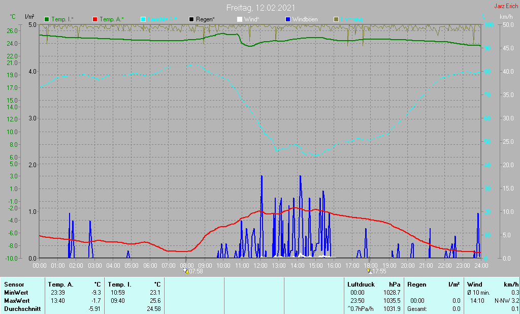Viewport: 520px width, 314px height.
Task: Click the wind direction value 'N-NW 3.2'
Action: pos(507,301)
